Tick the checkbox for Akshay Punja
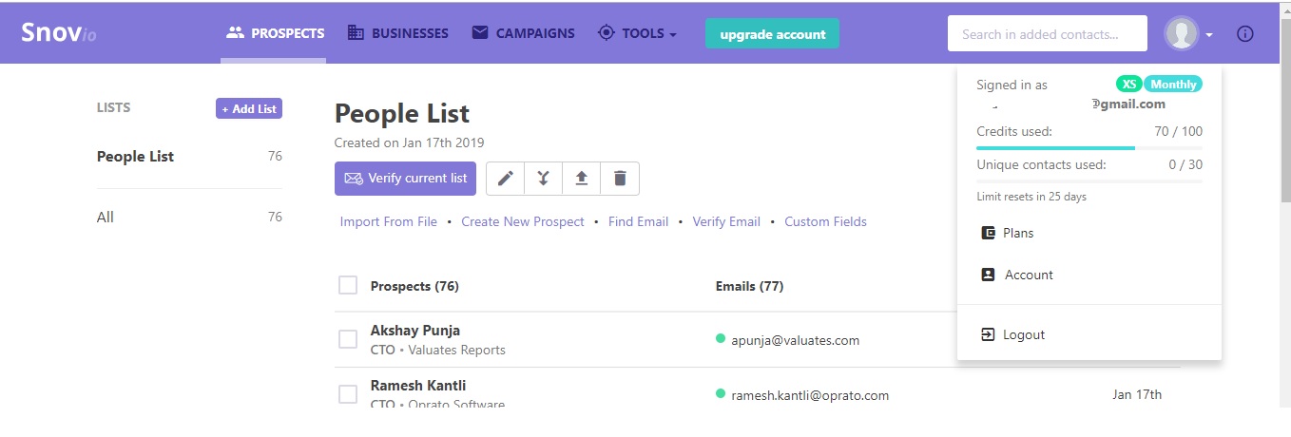 pyautogui.click(x=348, y=339)
